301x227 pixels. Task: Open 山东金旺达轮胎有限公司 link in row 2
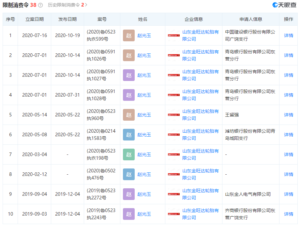(201, 55)
